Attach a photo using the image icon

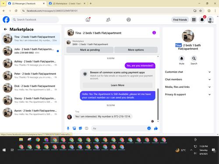click(x=74, y=128)
